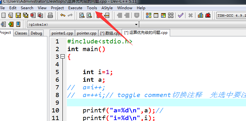Click the Delete Profiling Information icon
The image size is (246, 121).
coord(208,15)
